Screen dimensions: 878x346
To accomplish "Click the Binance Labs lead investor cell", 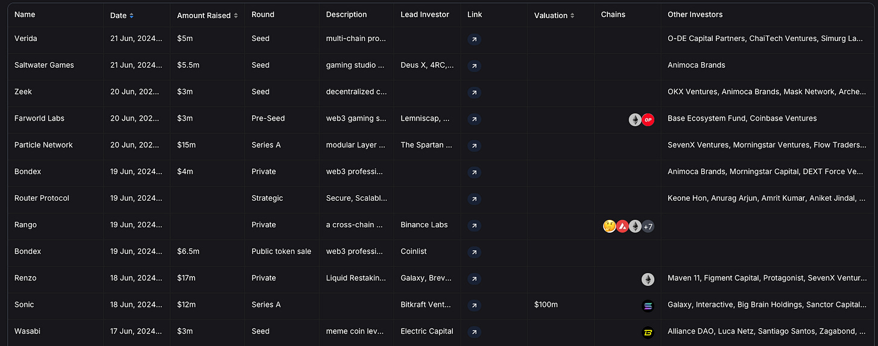I will click(x=425, y=225).
